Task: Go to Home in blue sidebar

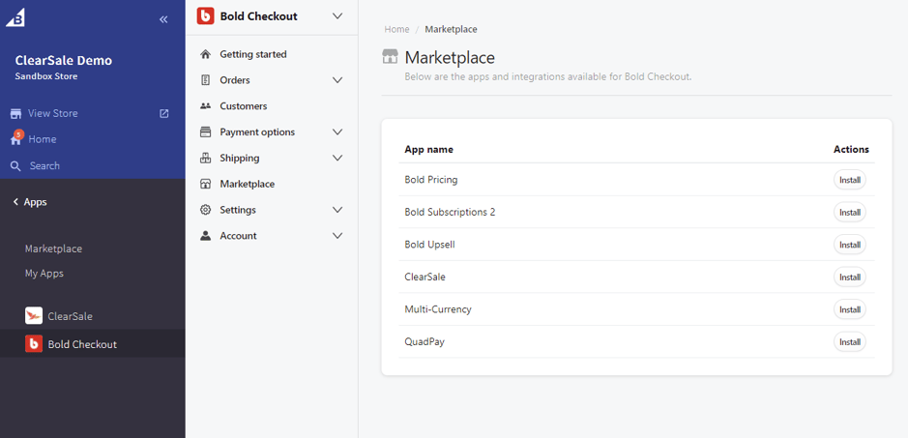Action: (43, 139)
